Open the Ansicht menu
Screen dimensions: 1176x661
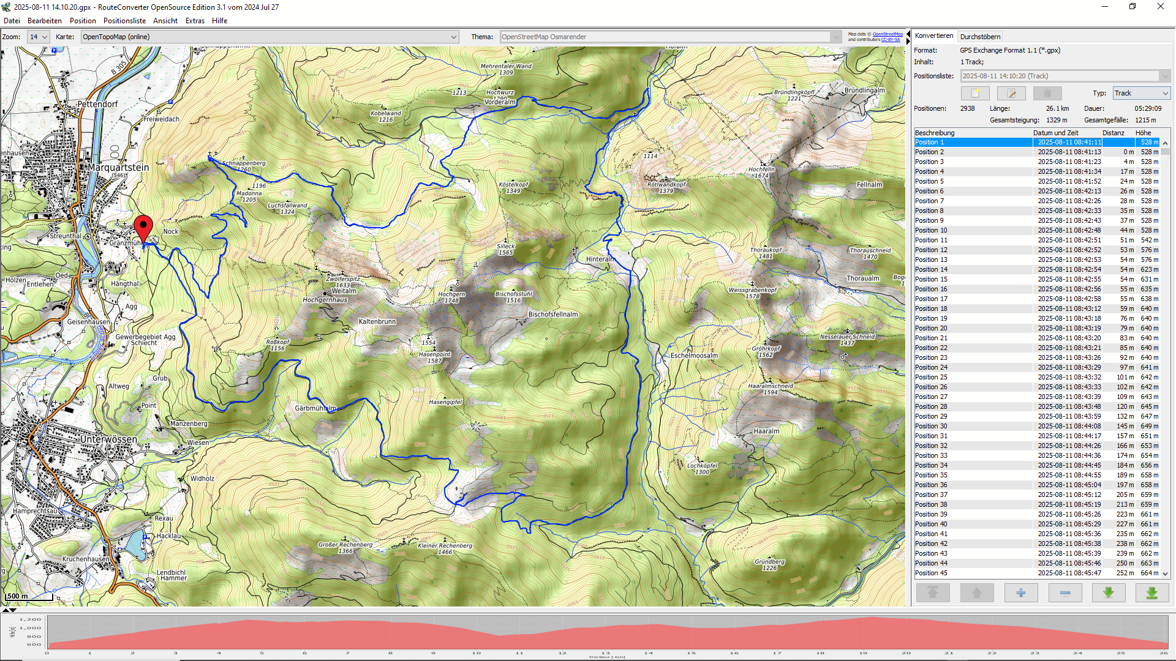pos(165,21)
